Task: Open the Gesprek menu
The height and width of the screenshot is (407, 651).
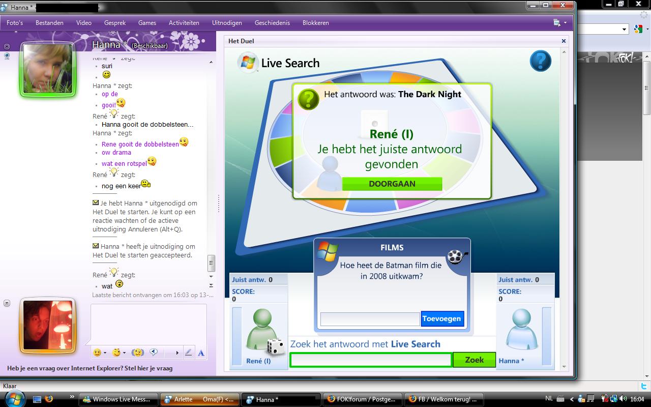Action: (x=115, y=23)
